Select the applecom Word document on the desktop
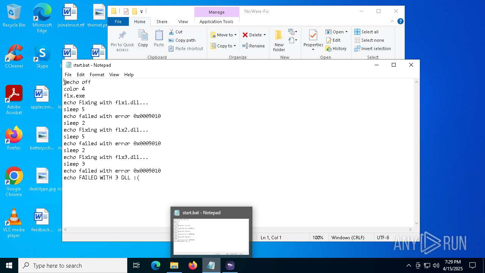This screenshot has height=273, width=485. coord(42,98)
